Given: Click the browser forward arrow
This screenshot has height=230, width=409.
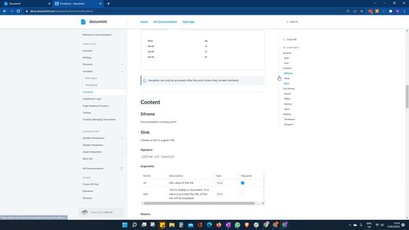Looking at the screenshot, I should coord(12,11).
